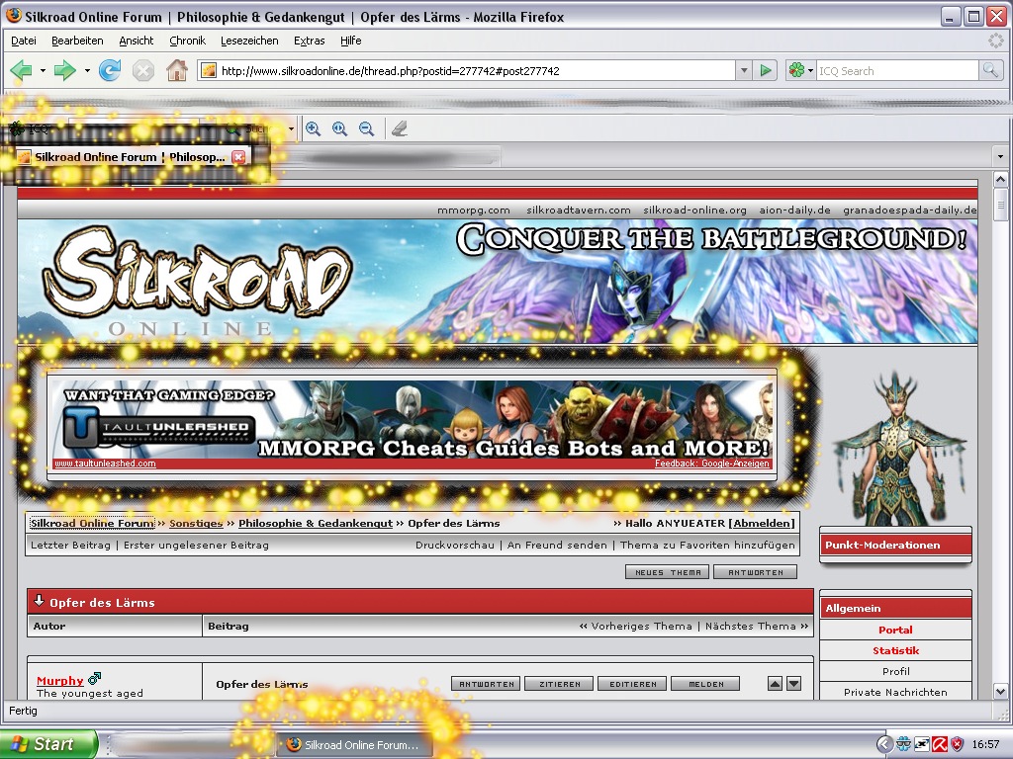Click the Neues Thema button

[666, 572]
